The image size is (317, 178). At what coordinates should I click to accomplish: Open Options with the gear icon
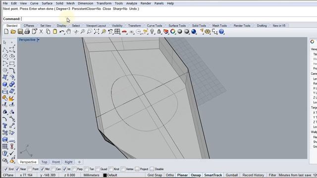[208, 32]
